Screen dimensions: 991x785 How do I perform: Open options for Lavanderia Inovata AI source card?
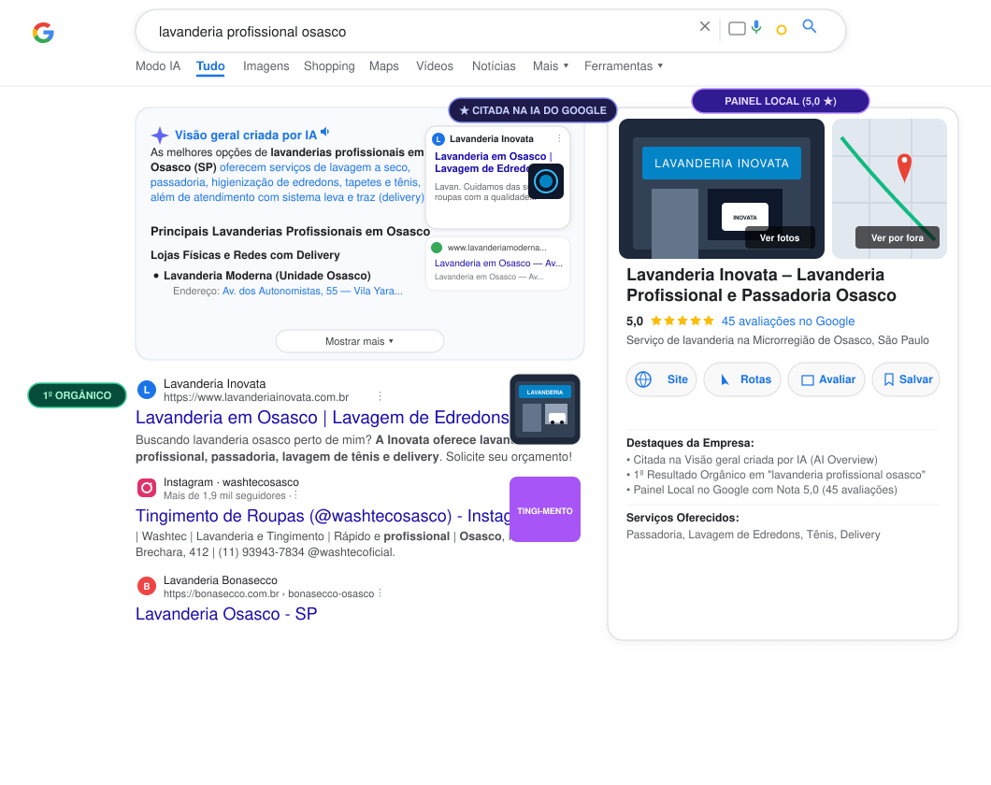pyautogui.click(x=559, y=138)
